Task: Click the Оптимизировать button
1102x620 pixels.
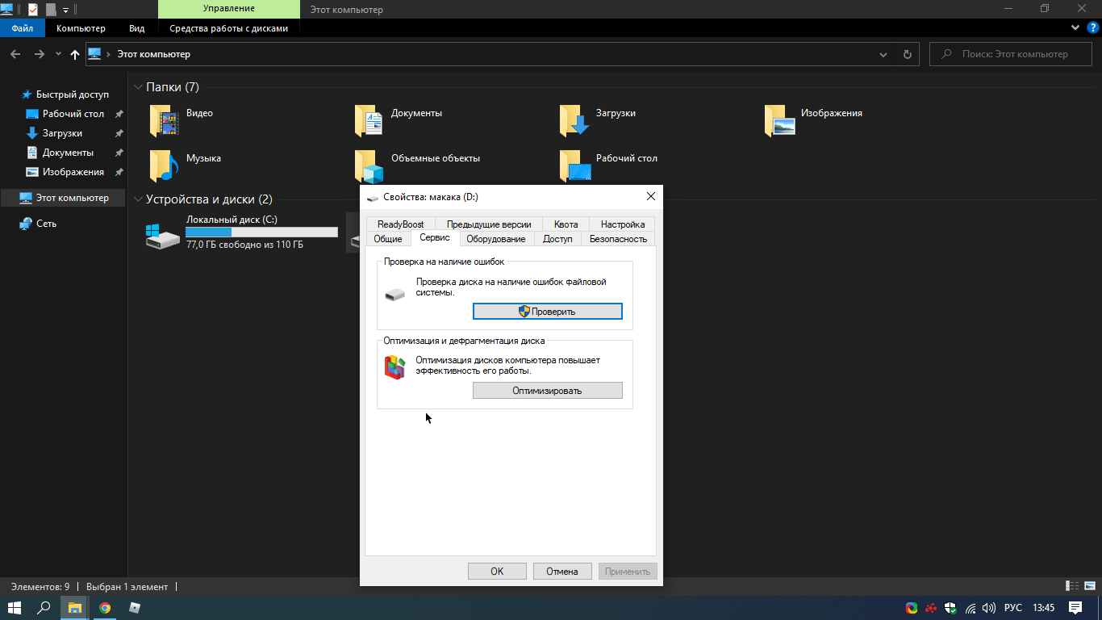Action: [548, 390]
